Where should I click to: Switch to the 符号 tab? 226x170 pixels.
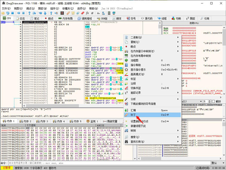(x=131, y=18)
